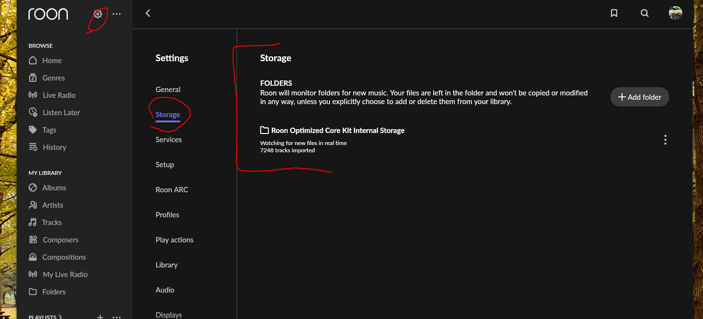Click the Listen Later clock icon
The image size is (703, 319).
pos(33,112)
